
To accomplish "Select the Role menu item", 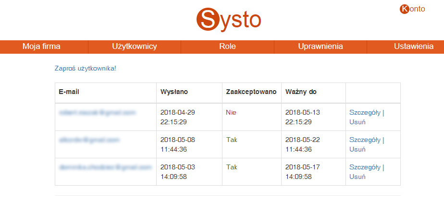I will pos(227,47).
